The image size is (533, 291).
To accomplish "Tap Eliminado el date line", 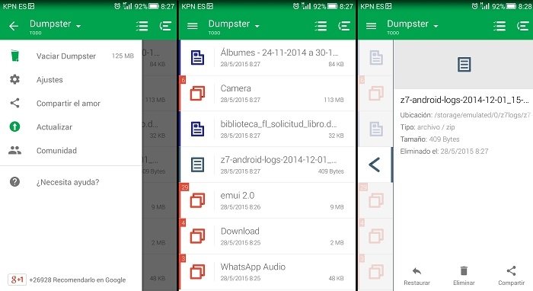I will (x=444, y=152).
